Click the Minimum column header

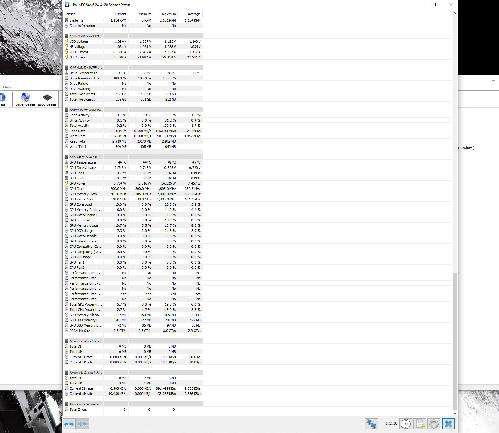pos(141,14)
